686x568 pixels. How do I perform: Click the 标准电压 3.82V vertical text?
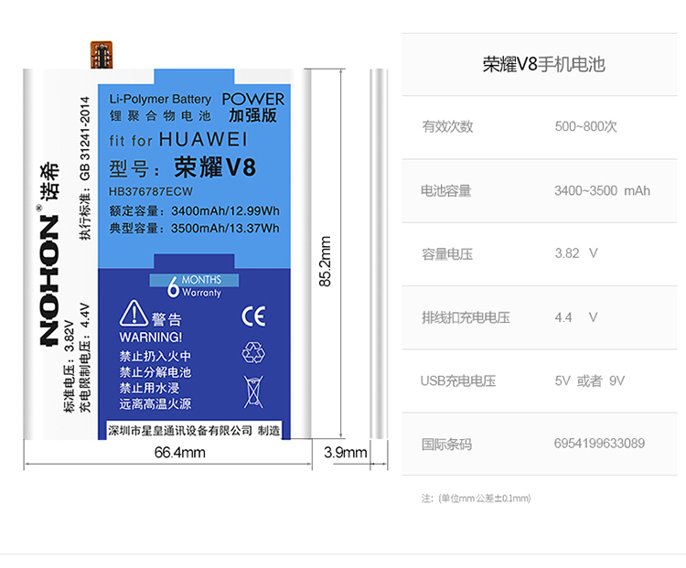[x=70, y=365]
